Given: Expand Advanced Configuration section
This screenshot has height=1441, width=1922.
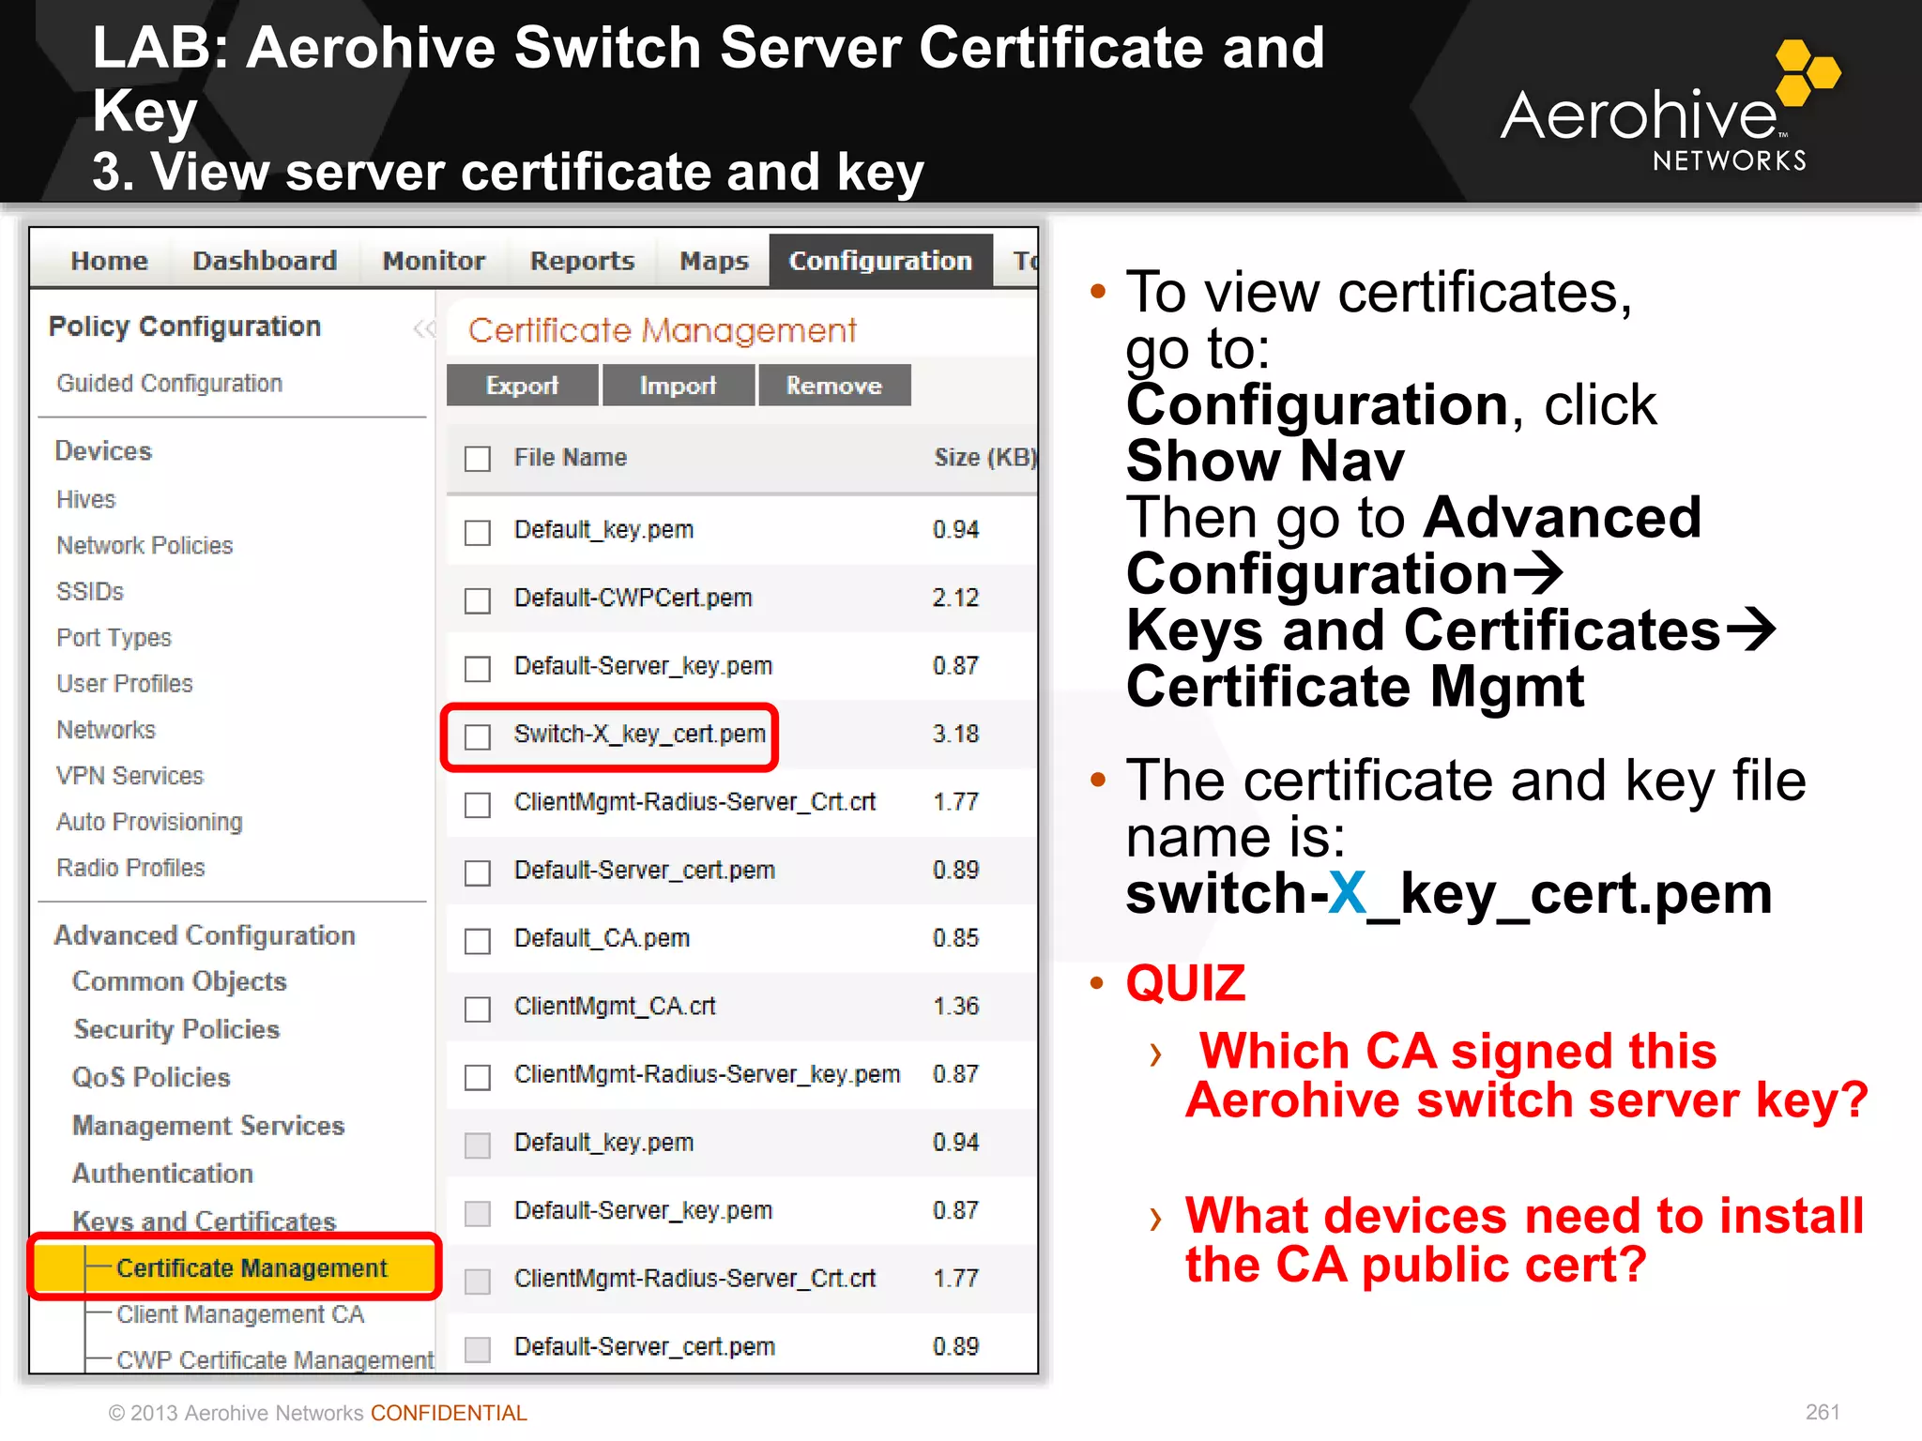Looking at the screenshot, I should (205, 935).
